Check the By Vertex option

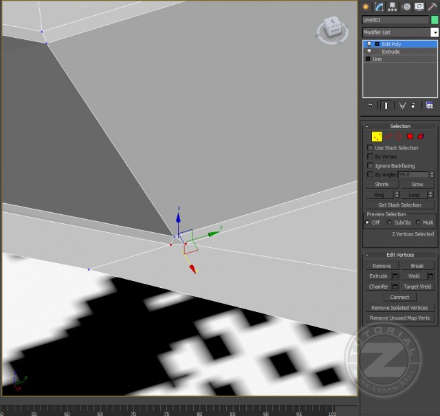tap(371, 157)
